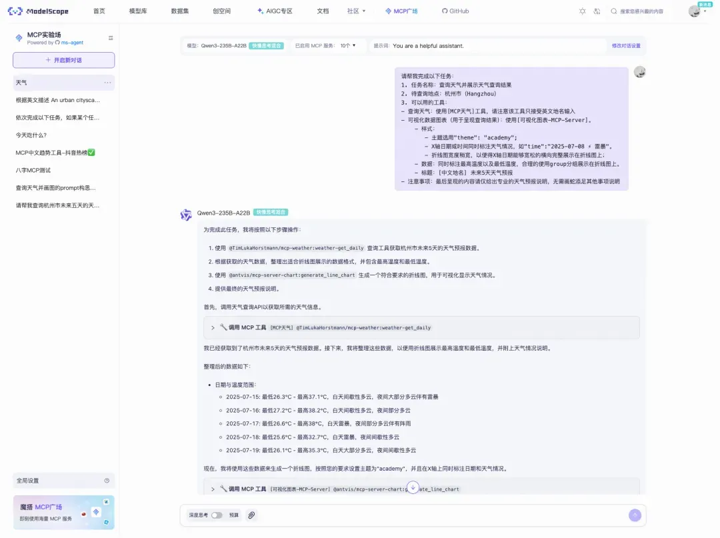This screenshot has height=538, width=720.
Task: Toggle the 深度思考 switch
Action: [217, 515]
